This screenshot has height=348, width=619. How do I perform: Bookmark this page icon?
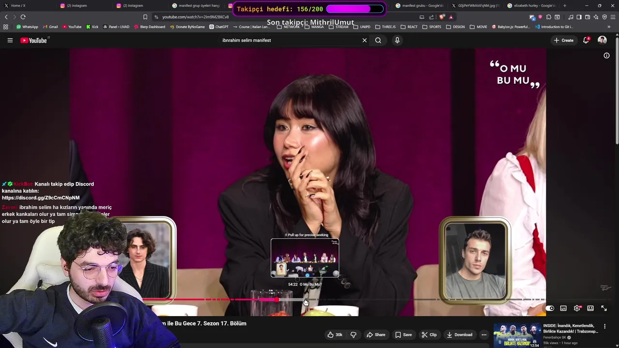click(145, 17)
